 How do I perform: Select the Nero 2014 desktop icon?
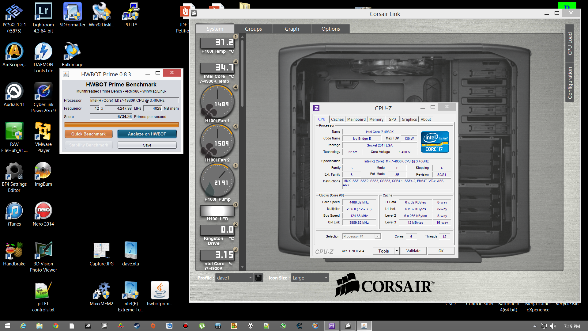click(x=43, y=215)
